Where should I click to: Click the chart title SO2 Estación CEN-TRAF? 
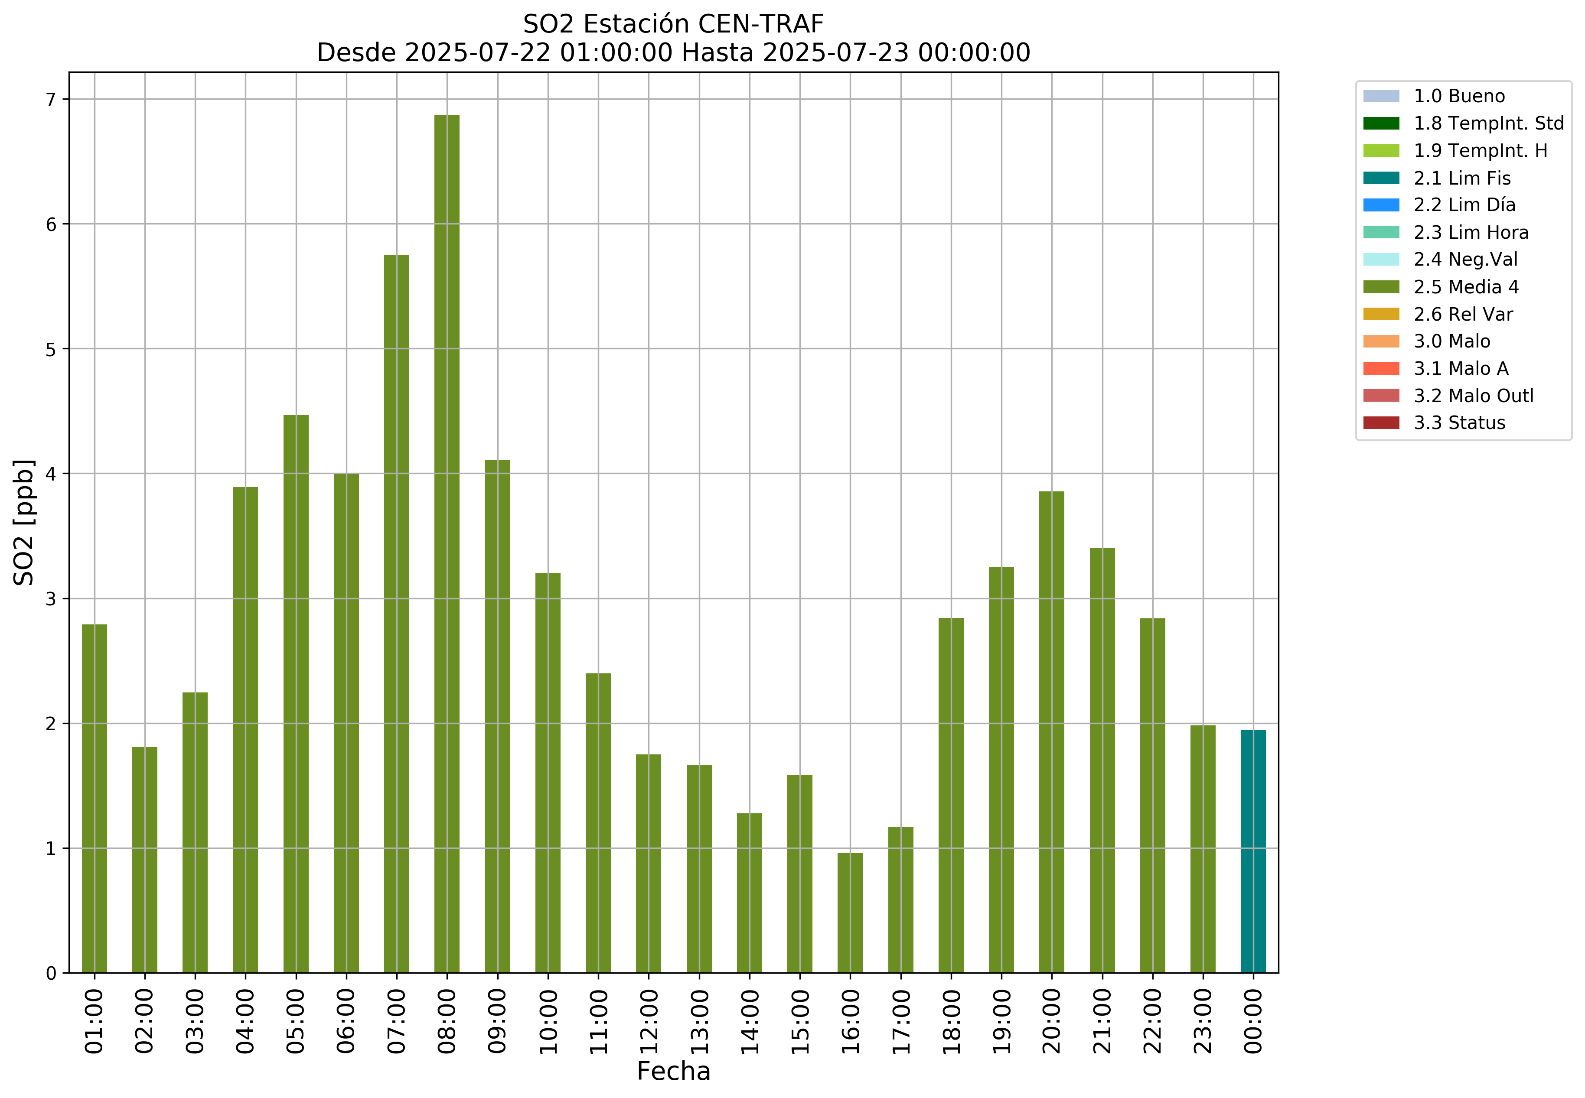coord(673,24)
